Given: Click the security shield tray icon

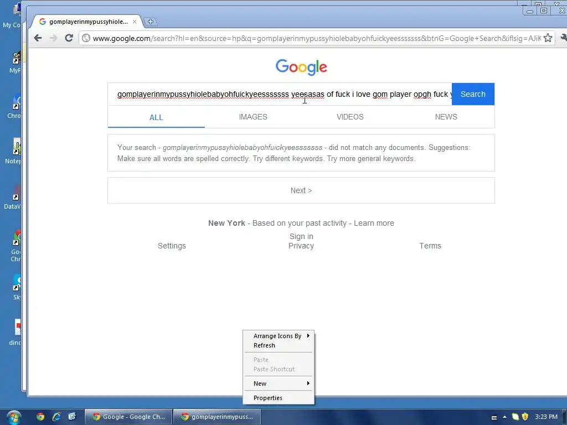Looking at the screenshot, I should (525, 417).
